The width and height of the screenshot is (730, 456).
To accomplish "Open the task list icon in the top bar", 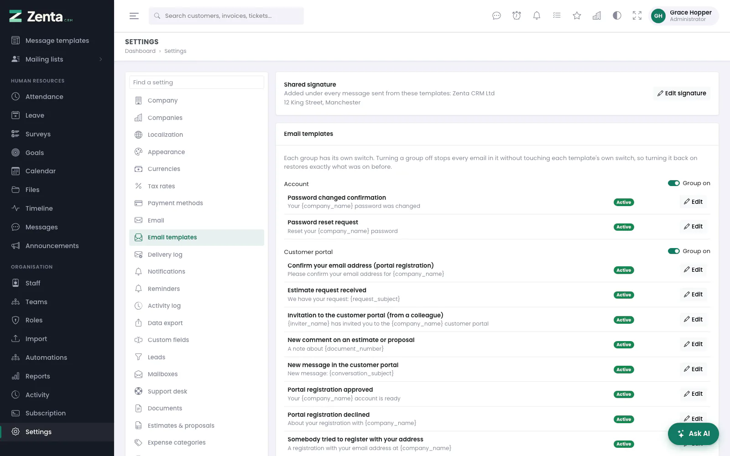I will (557, 16).
